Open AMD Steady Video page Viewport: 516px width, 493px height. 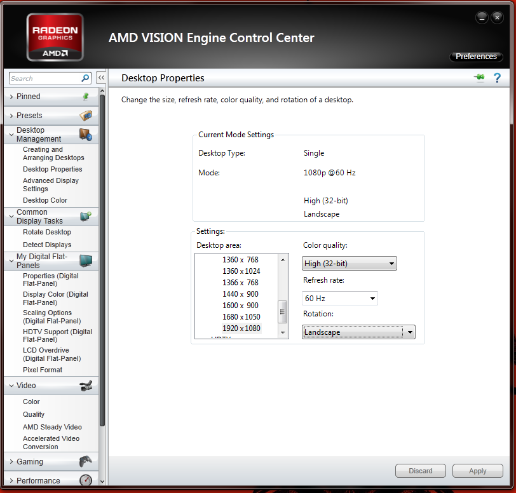pos(52,427)
